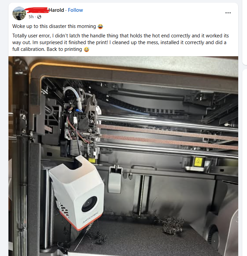Image resolution: width=247 pixels, height=256 pixels.
Task: Click the globe public audience icon
Action: pos(39,17)
